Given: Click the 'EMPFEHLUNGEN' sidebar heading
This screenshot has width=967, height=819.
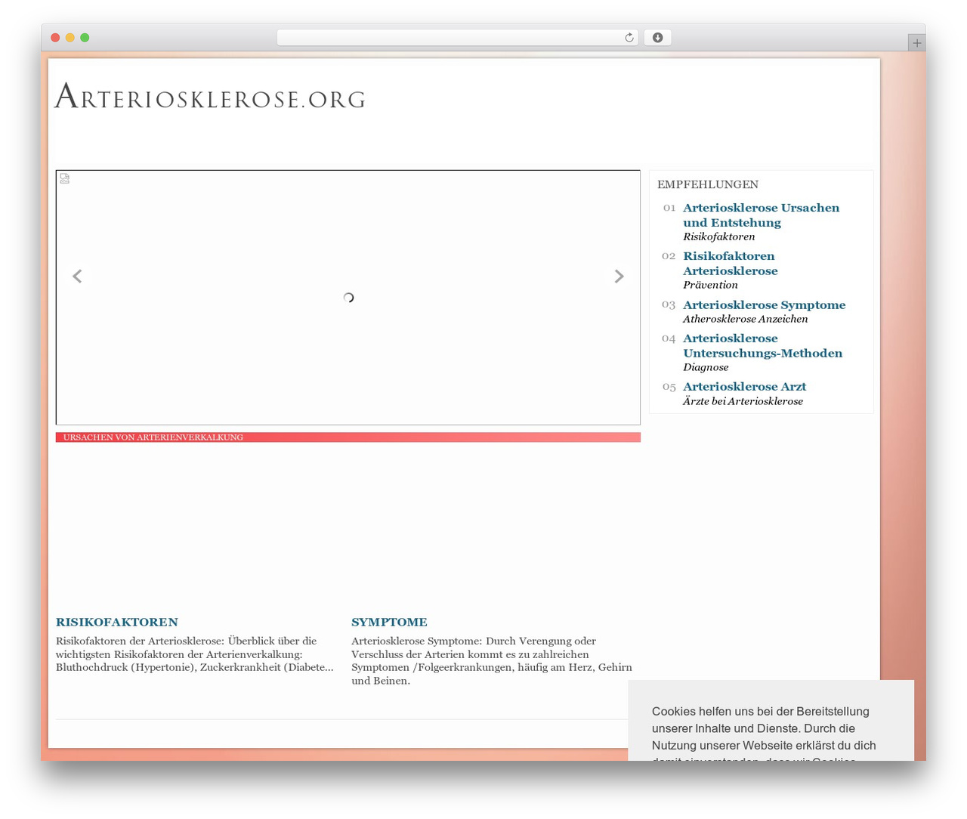Looking at the screenshot, I should tap(708, 184).
